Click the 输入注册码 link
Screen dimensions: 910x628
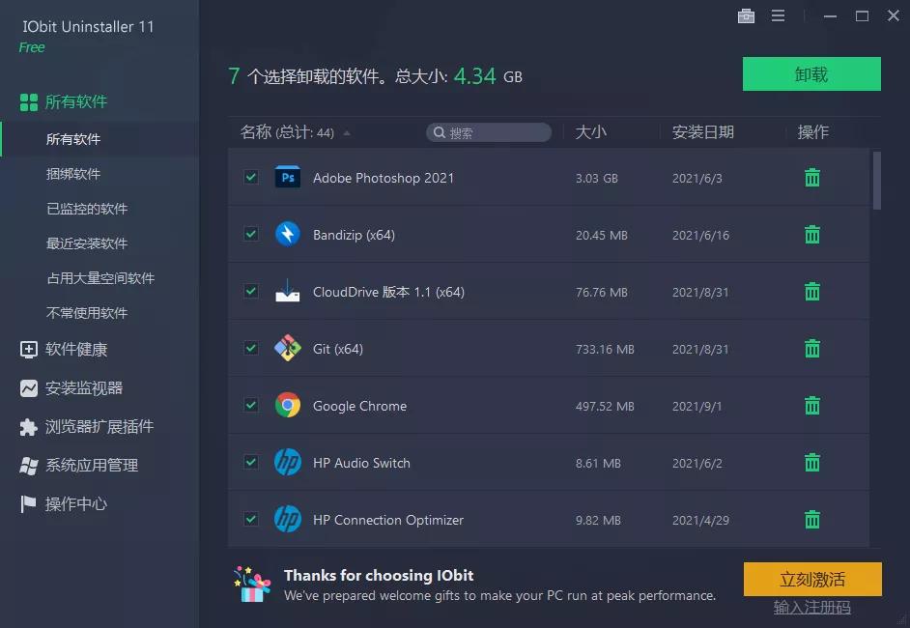(811, 607)
